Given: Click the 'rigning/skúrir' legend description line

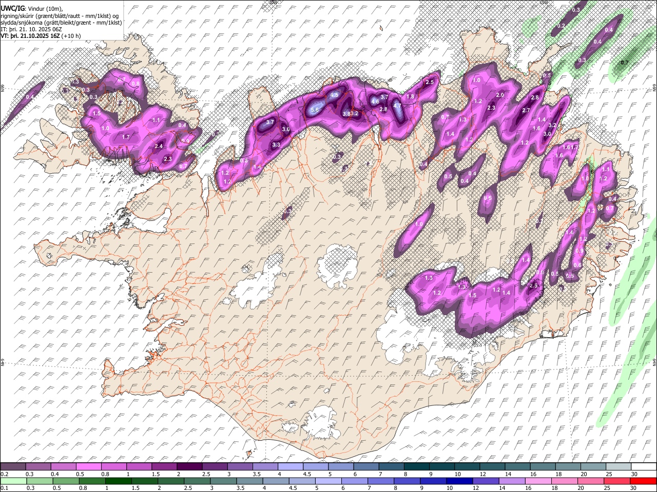Looking at the screenshot, I should [x=60, y=15].
